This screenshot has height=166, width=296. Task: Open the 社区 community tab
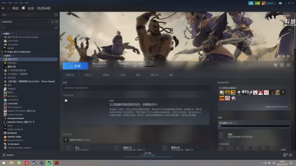31,8
